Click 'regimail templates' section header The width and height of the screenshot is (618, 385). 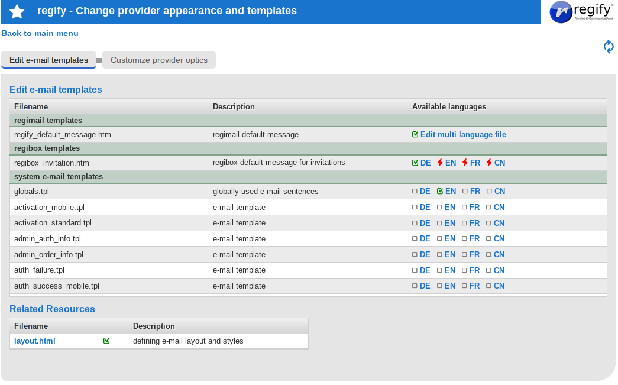[x=48, y=120]
